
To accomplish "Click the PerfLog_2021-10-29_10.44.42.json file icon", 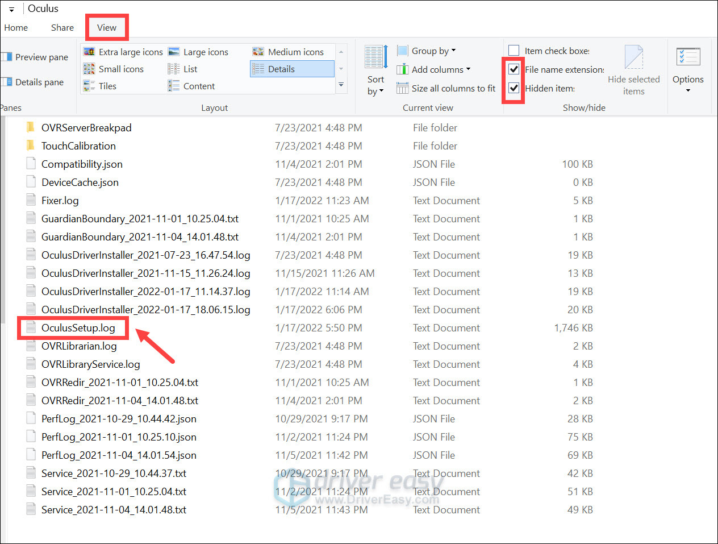I will (31, 418).
